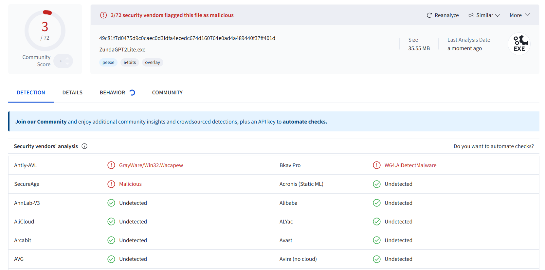
Task: Click the overlay tag
Action: [x=153, y=62]
